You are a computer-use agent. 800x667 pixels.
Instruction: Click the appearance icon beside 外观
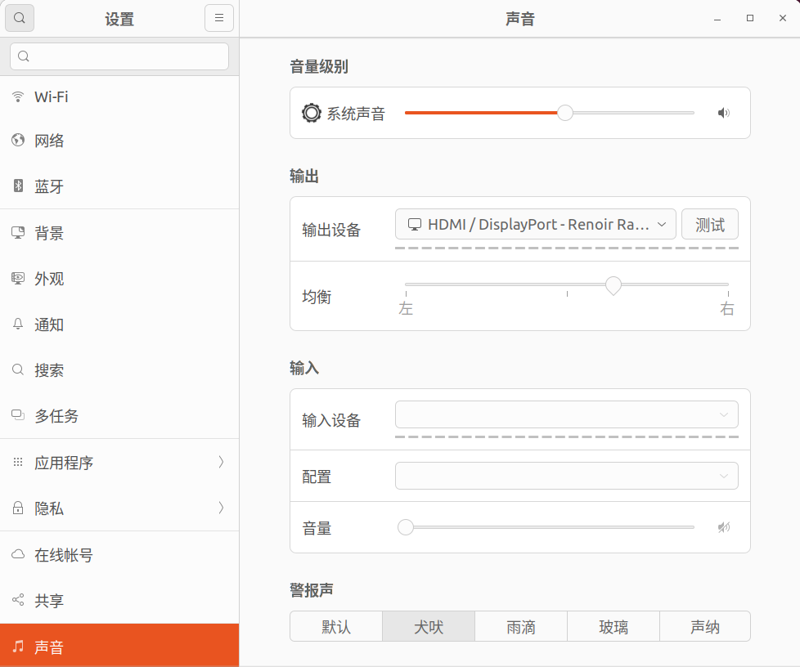(18, 278)
